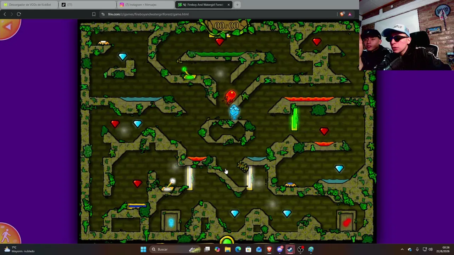Switch to the Descargador de VODs de KickBot tab
The height and width of the screenshot is (255, 454).
(x=28, y=5)
